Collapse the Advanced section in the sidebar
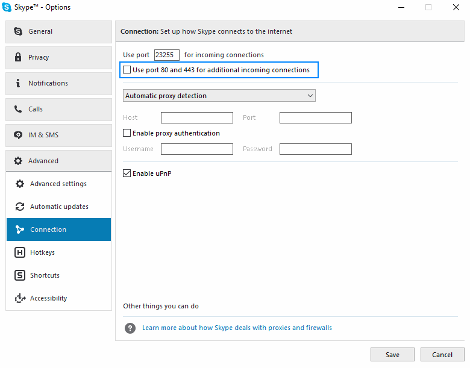Image resolution: width=470 pixels, height=368 pixels. pos(59,161)
